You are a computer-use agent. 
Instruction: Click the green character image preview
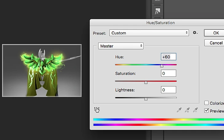pos(42,71)
